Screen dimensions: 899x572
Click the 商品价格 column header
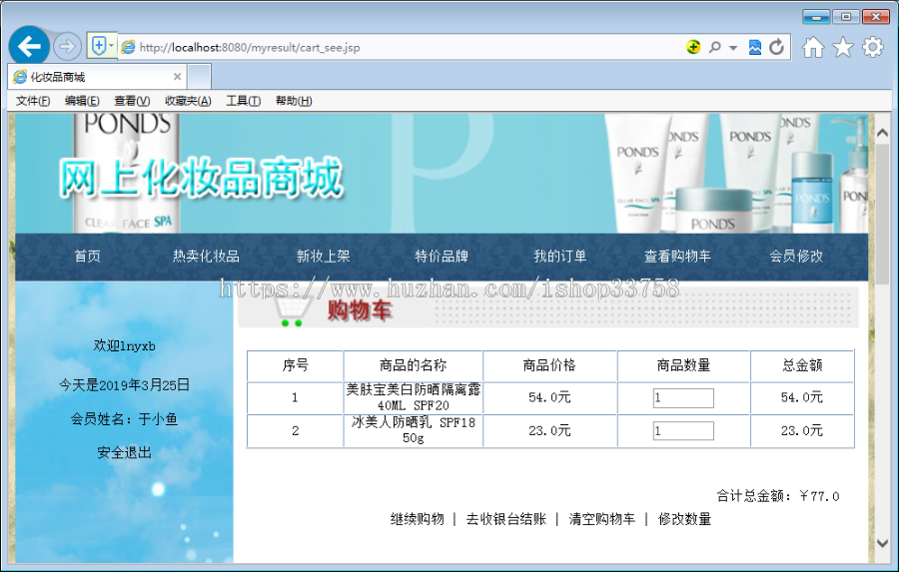pyautogui.click(x=549, y=365)
